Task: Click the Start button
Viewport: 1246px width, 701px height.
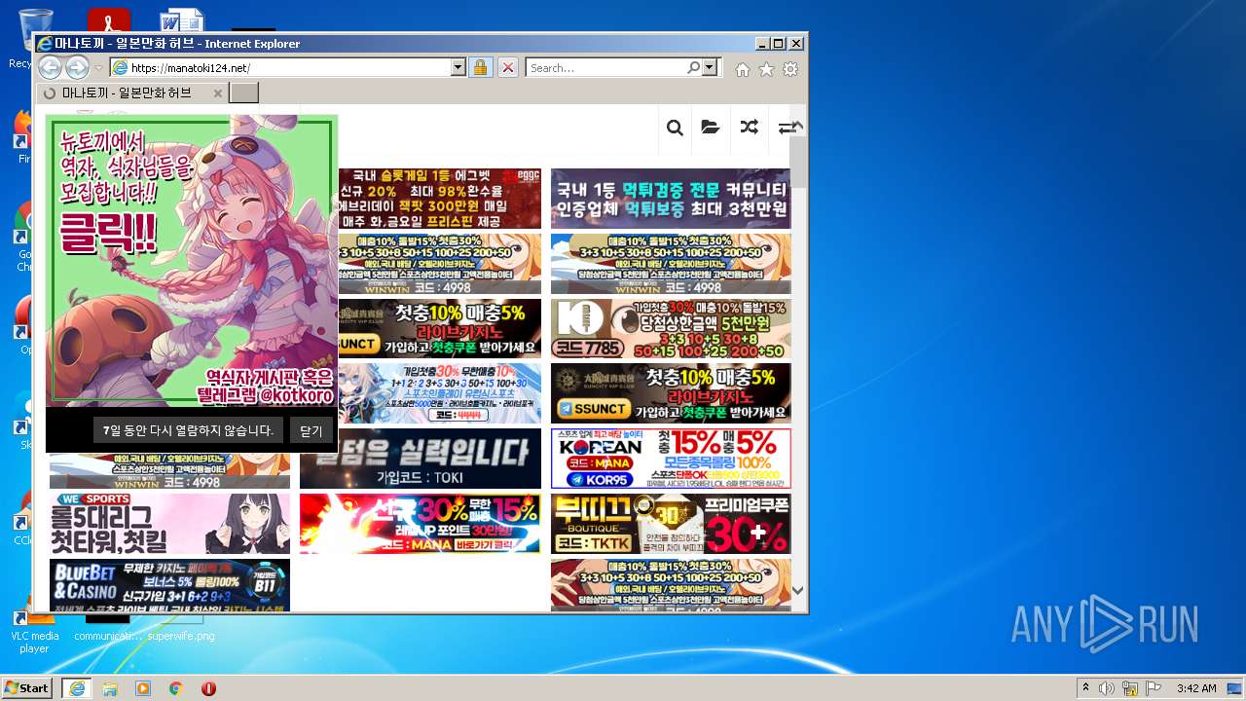Action: (x=26, y=688)
